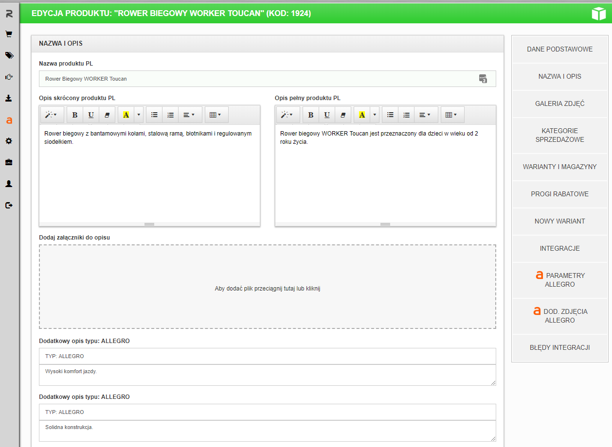Click the green header package box icon
612x447 pixels.
[x=598, y=14]
